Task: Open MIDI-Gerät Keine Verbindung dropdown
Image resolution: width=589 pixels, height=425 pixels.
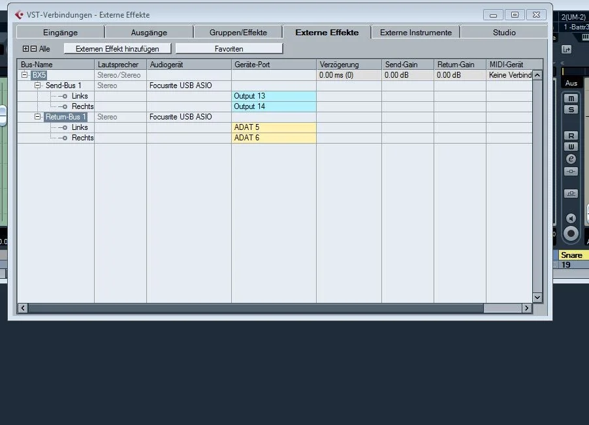Action: [x=510, y=75]
